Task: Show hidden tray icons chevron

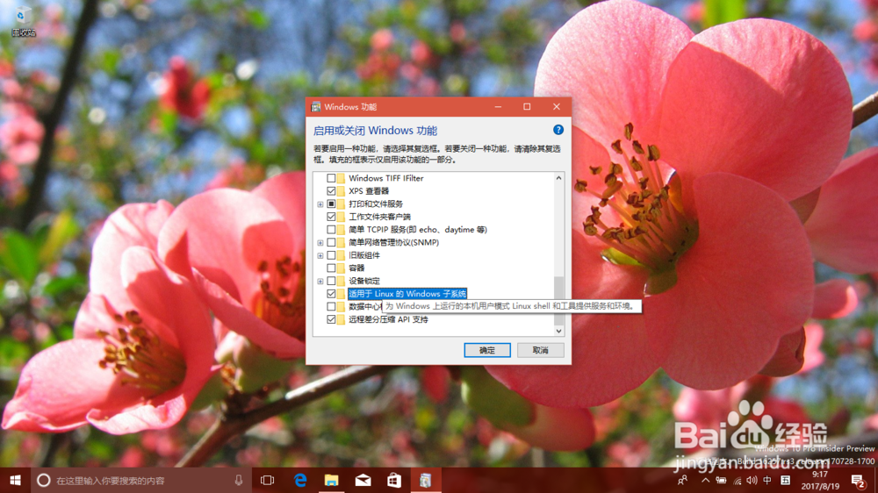Action: (x=706, y=480)
